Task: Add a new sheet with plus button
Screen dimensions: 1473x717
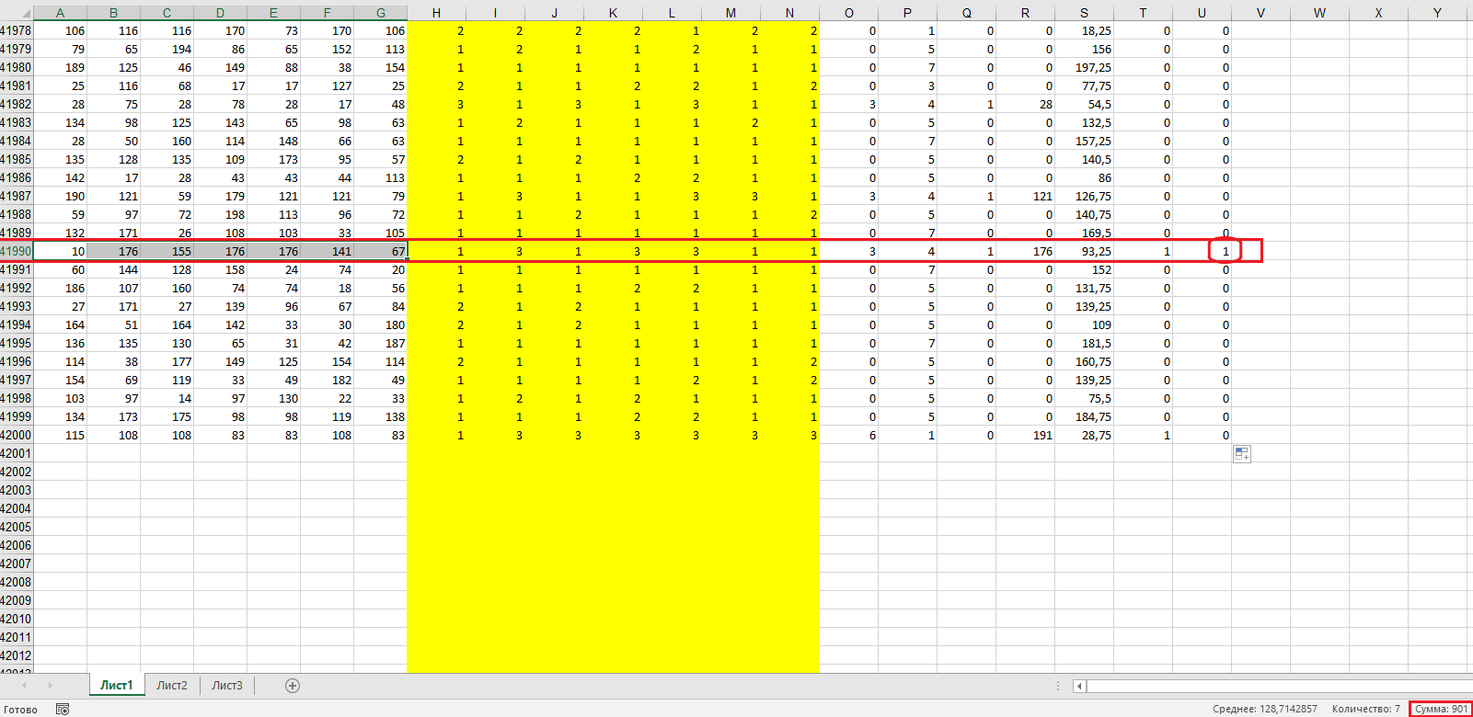Action: coord(293,686)
